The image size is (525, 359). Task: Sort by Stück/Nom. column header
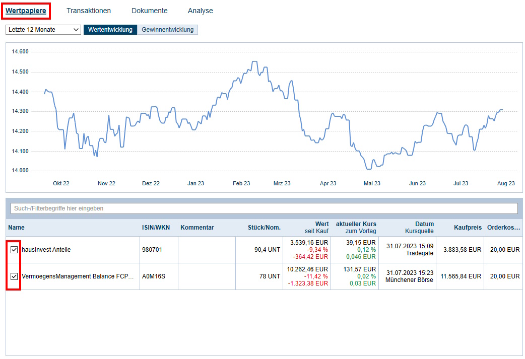coord(264,228)
